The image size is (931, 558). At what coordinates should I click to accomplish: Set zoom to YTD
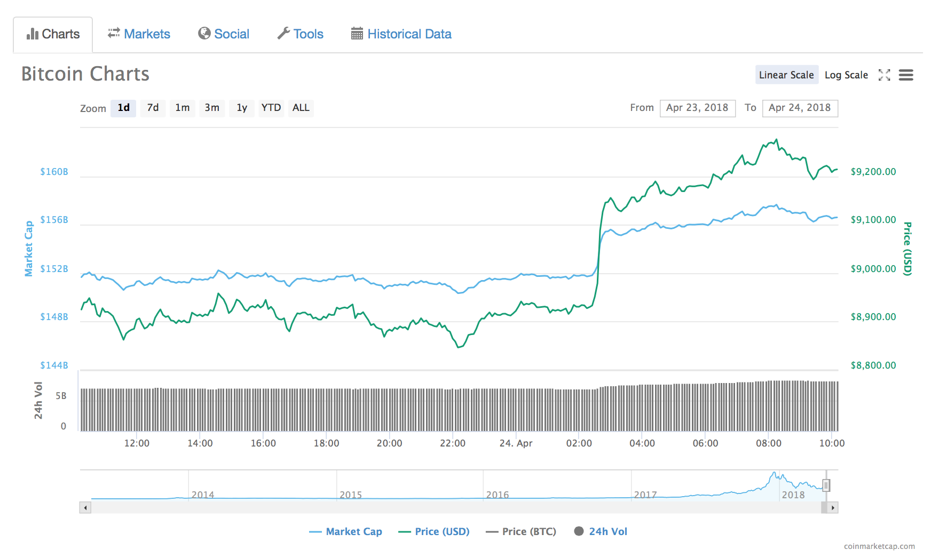(x=271, y=108)
